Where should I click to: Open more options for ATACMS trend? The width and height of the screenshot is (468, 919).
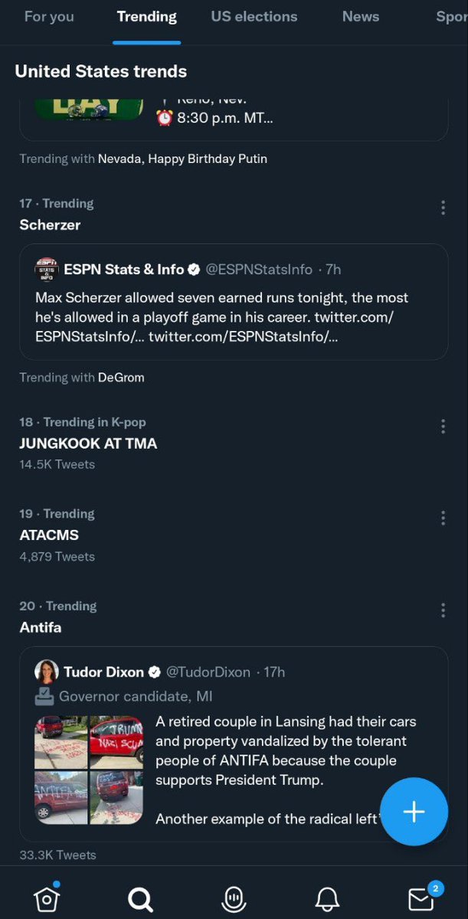point(443,518)
